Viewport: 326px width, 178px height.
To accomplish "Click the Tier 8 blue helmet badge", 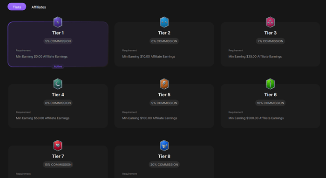I will pos(164,145).
